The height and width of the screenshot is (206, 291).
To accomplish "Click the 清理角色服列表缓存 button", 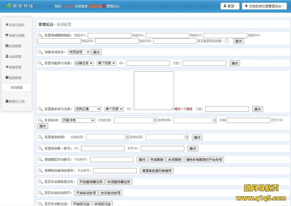I will pyautogui.click(x=157, y=171).
